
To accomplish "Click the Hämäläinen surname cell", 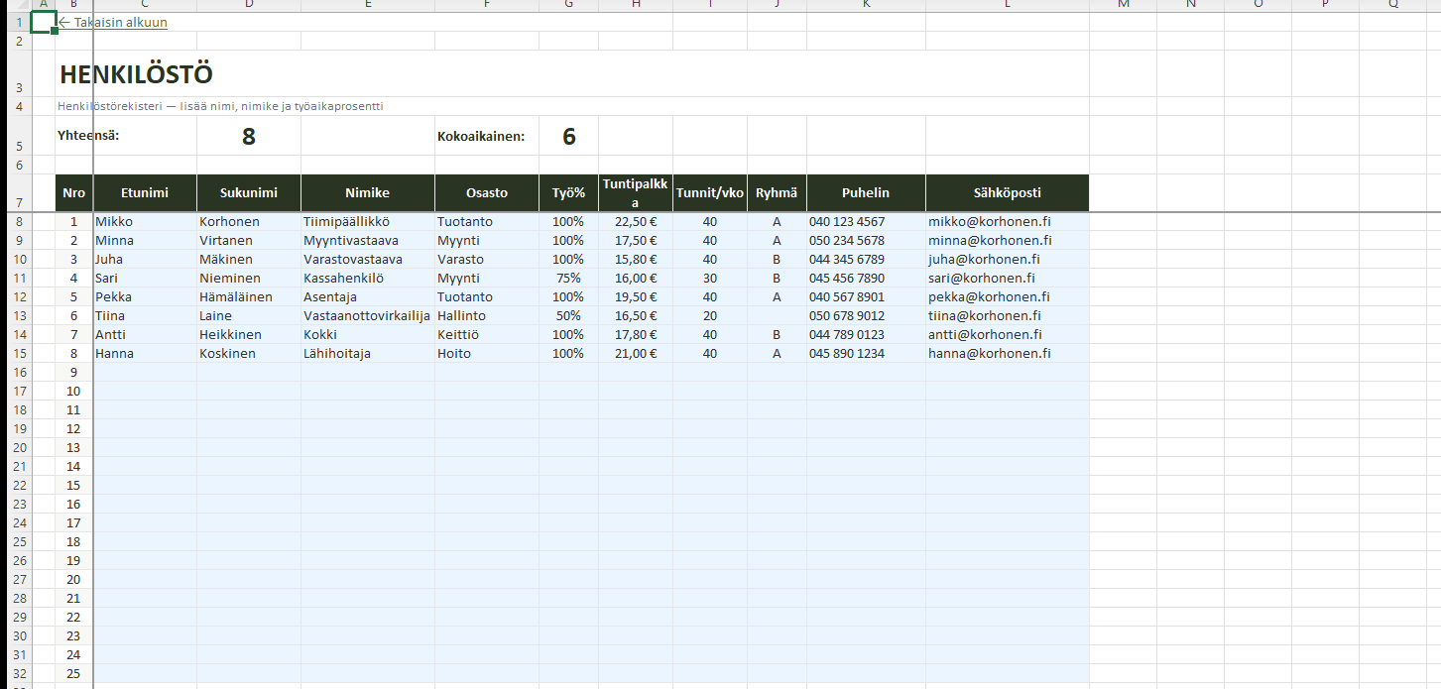I will click(x=236, y=297).
